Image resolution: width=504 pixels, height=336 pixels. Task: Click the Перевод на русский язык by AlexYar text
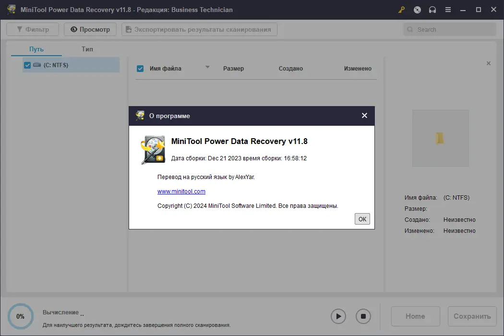click(206, 177)
